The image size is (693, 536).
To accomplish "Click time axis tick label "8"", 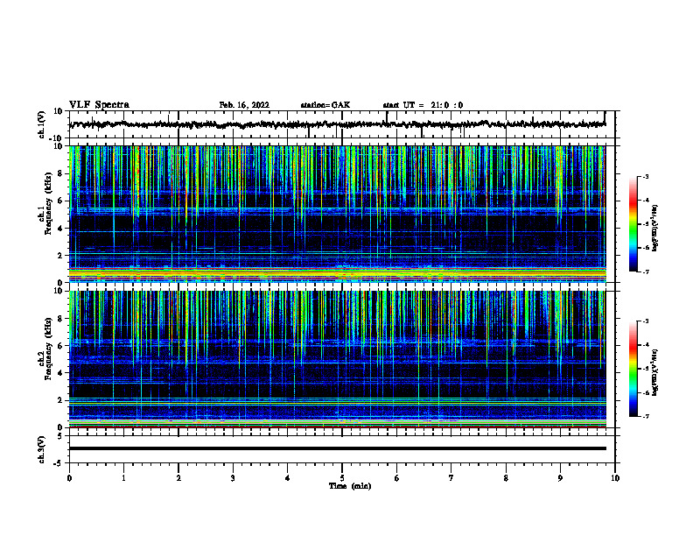I will pyautogui.click(x=506, y=478).
